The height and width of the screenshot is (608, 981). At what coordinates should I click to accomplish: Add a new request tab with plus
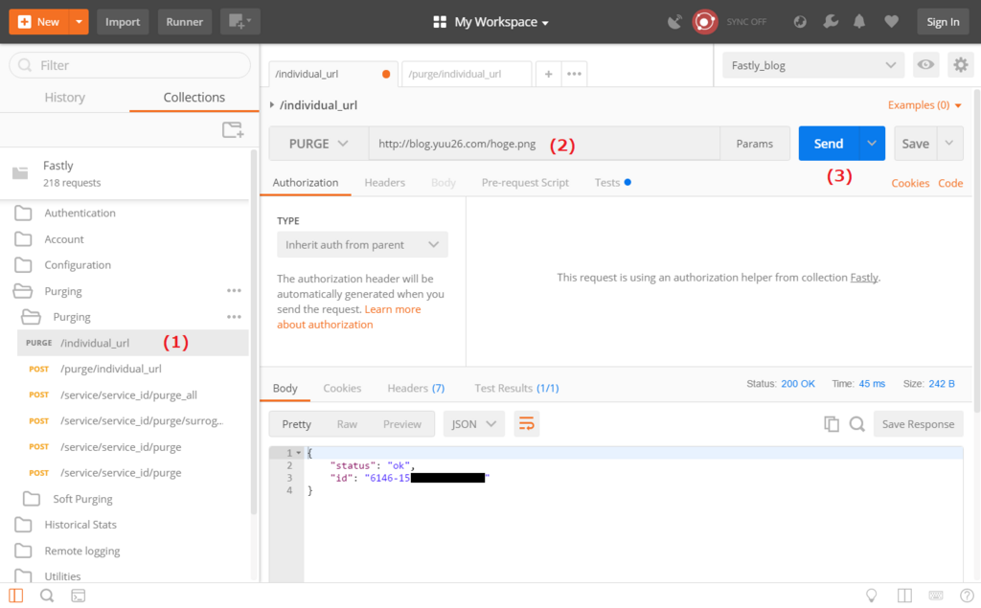pyautogui.click(x=548, y=74)
